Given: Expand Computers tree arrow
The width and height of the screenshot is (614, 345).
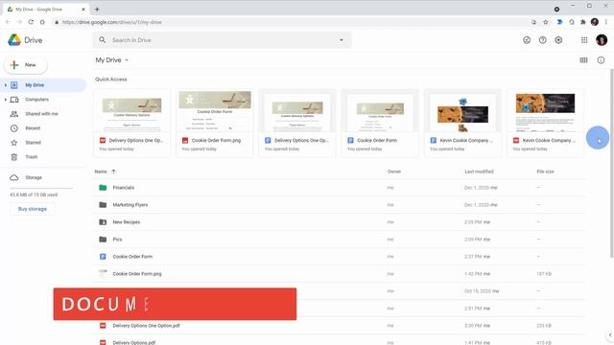Looking at the screenshot, I should pyautogui.click(x=6, y=100).
